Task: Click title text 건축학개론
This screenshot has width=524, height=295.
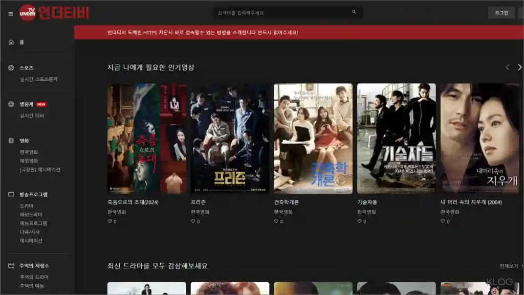Action: 287,202
